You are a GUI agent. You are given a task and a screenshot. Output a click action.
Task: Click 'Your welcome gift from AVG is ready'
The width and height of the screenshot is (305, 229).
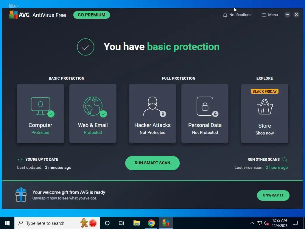click(69, 192)
